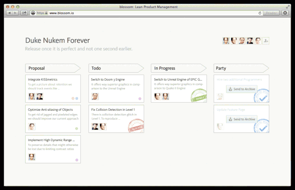This screenshot has height=190, width=295.
Task: Pick the blue label dot on Integrate KISSmetrics
Action: pos(77,98)
